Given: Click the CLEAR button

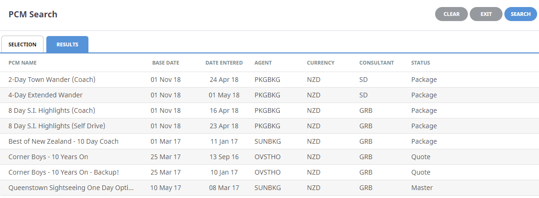Looking at the screenshot, I should (452, 14).
